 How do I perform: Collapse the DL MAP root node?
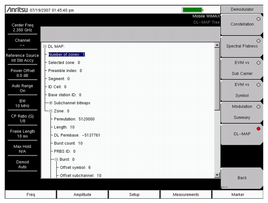tap(45, 46)
